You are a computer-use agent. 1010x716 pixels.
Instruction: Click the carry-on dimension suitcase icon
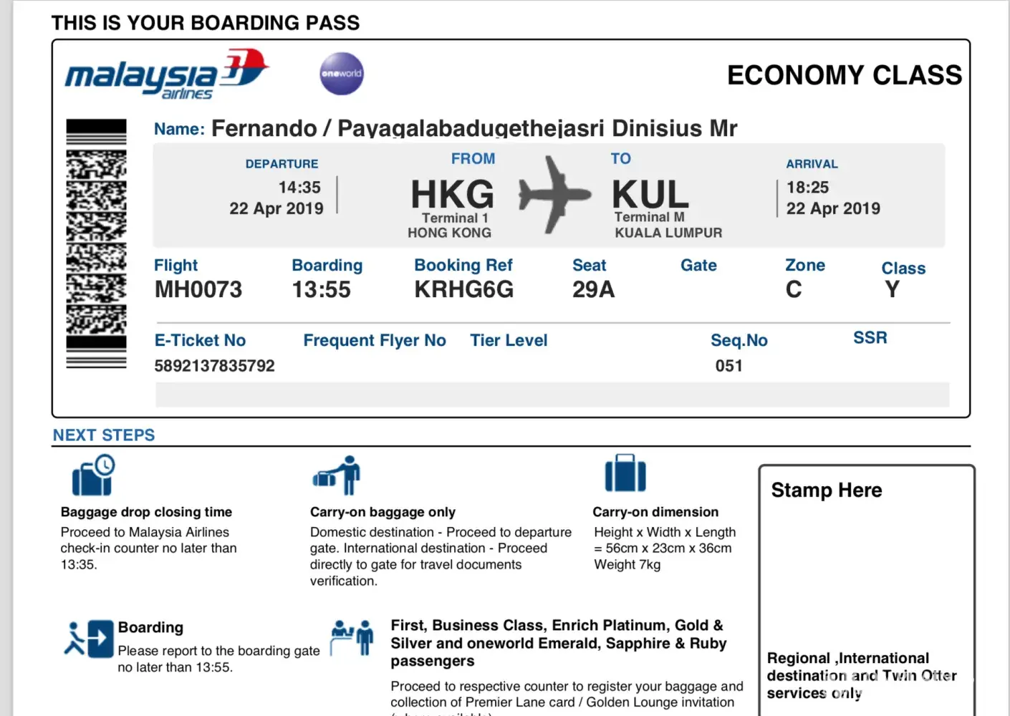[x=625, y=473]
